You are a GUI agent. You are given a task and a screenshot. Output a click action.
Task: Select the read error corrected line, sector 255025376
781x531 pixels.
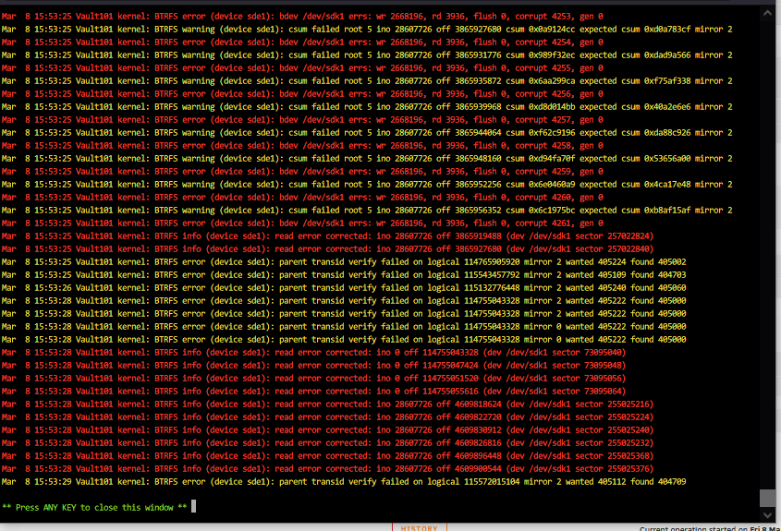327,469
